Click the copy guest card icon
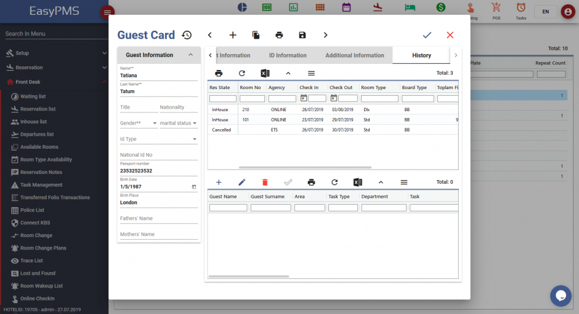Screen dimensions: 579x314 point(256,36)
